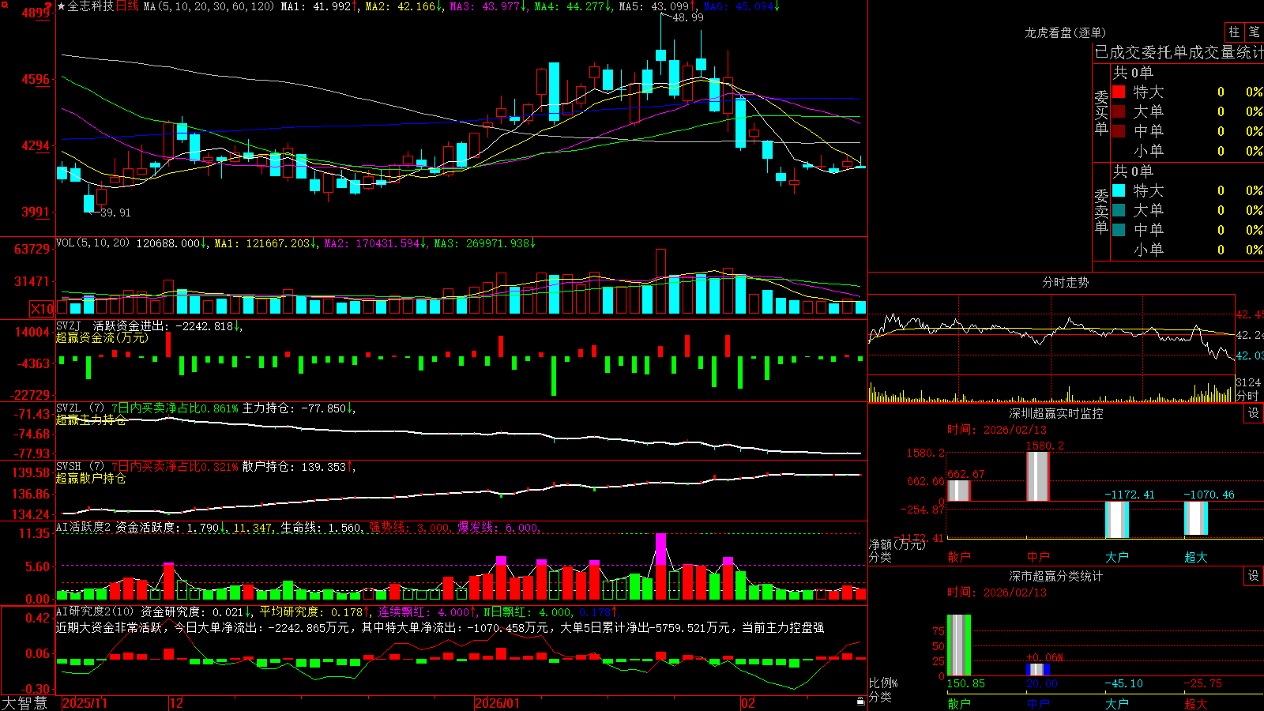This screenshot has width=1264, height=711.
Task: Click 活跃资金进出: -2242.818 value
Action: (x=167, y=325)
